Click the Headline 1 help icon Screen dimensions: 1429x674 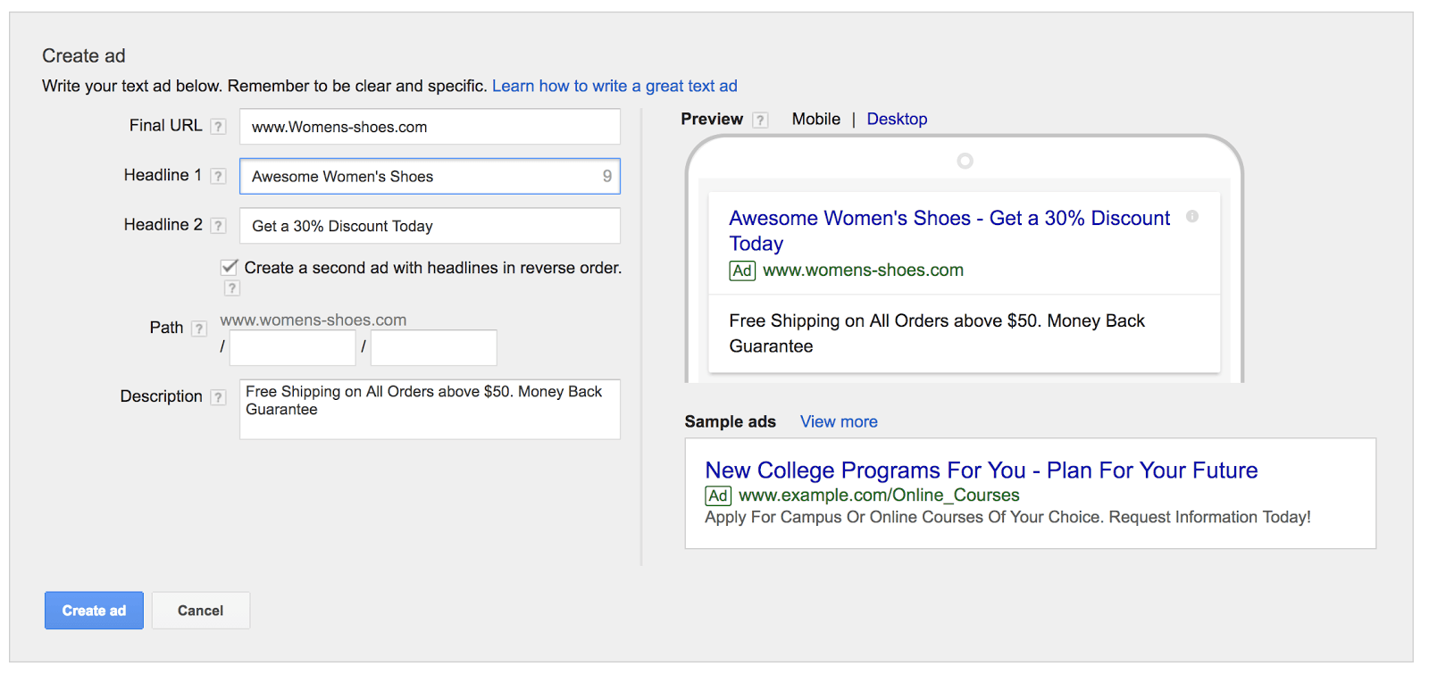pyautogui.click(x=218, y=177)
